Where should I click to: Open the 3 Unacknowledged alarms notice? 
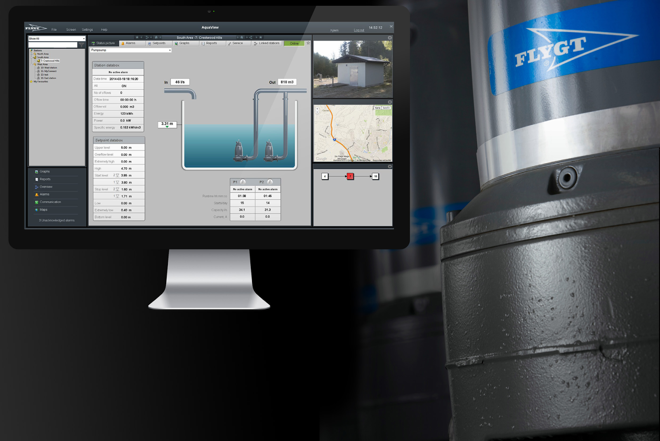coord(57,220)
